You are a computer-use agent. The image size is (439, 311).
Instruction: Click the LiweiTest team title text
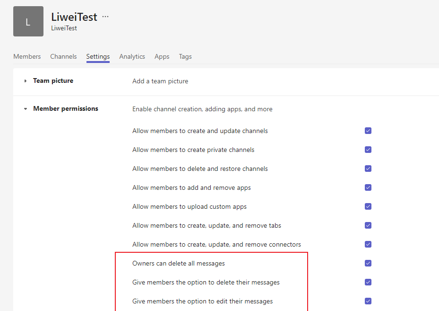(x=74, y=17)
